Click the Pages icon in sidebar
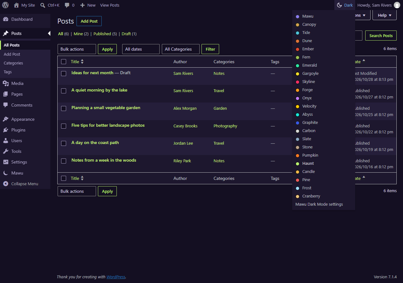The width and height of the screenshot is (403, 283). pyautogui.click(x=6, y=94)
